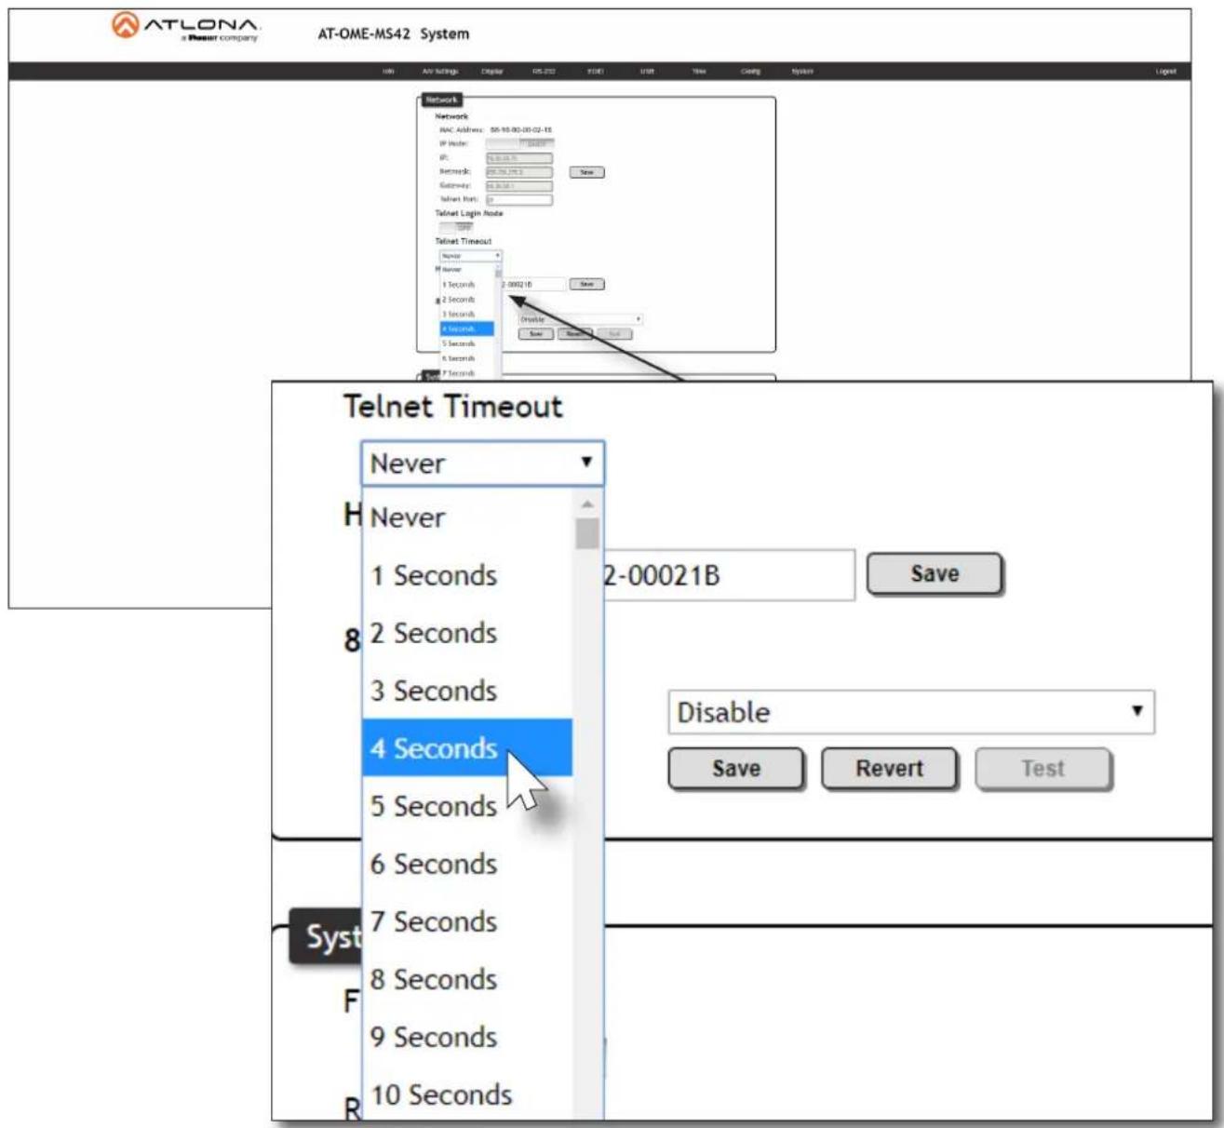
Task: Click Save next to the Netmask field
Action: [586, 172]
